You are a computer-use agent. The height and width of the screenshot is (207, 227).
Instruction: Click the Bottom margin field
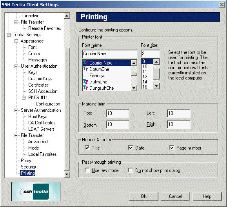coord(117,124)
